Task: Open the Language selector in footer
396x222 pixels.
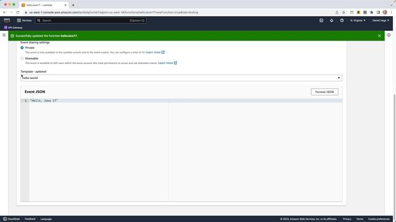Action: (46, 219)
